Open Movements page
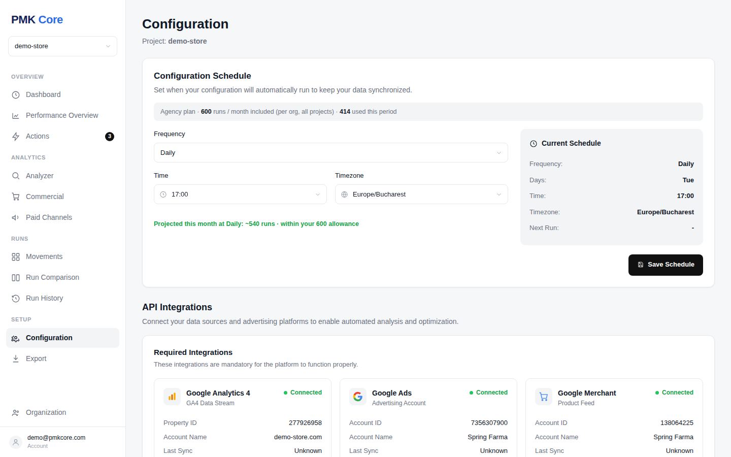 click(62, 257)
